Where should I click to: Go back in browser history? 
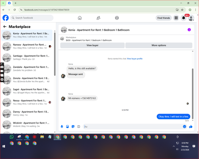click(4, 10)
